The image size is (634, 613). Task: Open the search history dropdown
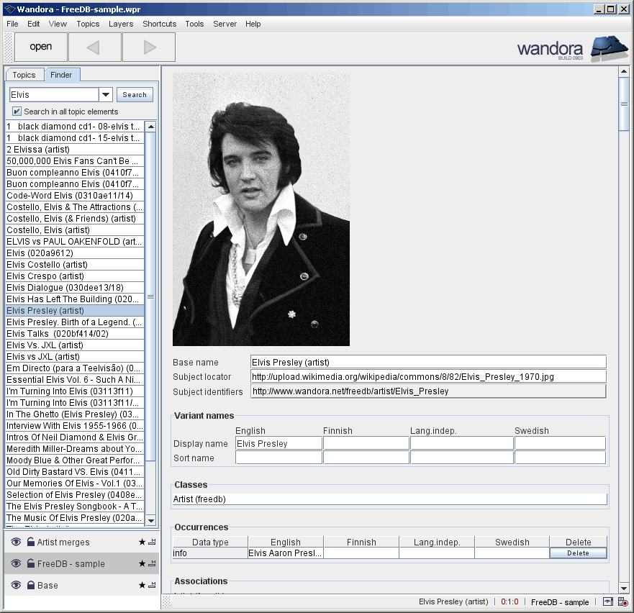click(x=104, y=94)
